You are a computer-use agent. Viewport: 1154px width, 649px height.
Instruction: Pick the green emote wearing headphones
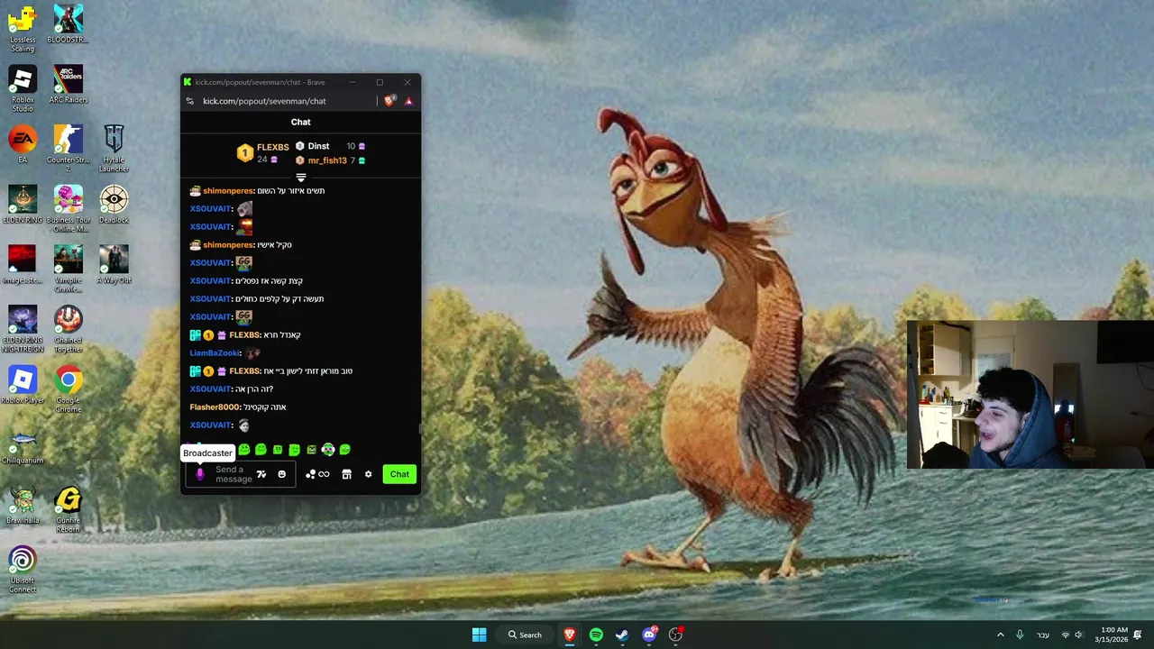tap(328, 449)
